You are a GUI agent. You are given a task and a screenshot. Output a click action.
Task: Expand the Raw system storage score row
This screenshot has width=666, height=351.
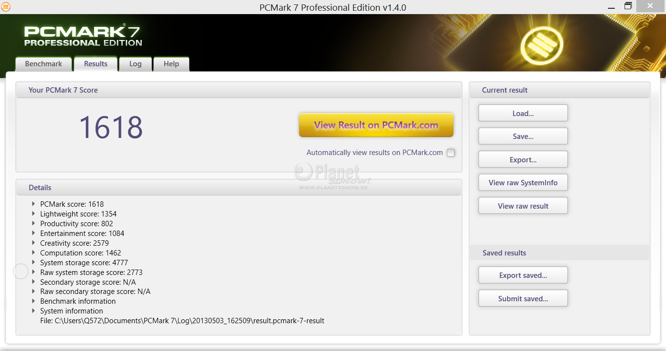click(x=34, y=272)
